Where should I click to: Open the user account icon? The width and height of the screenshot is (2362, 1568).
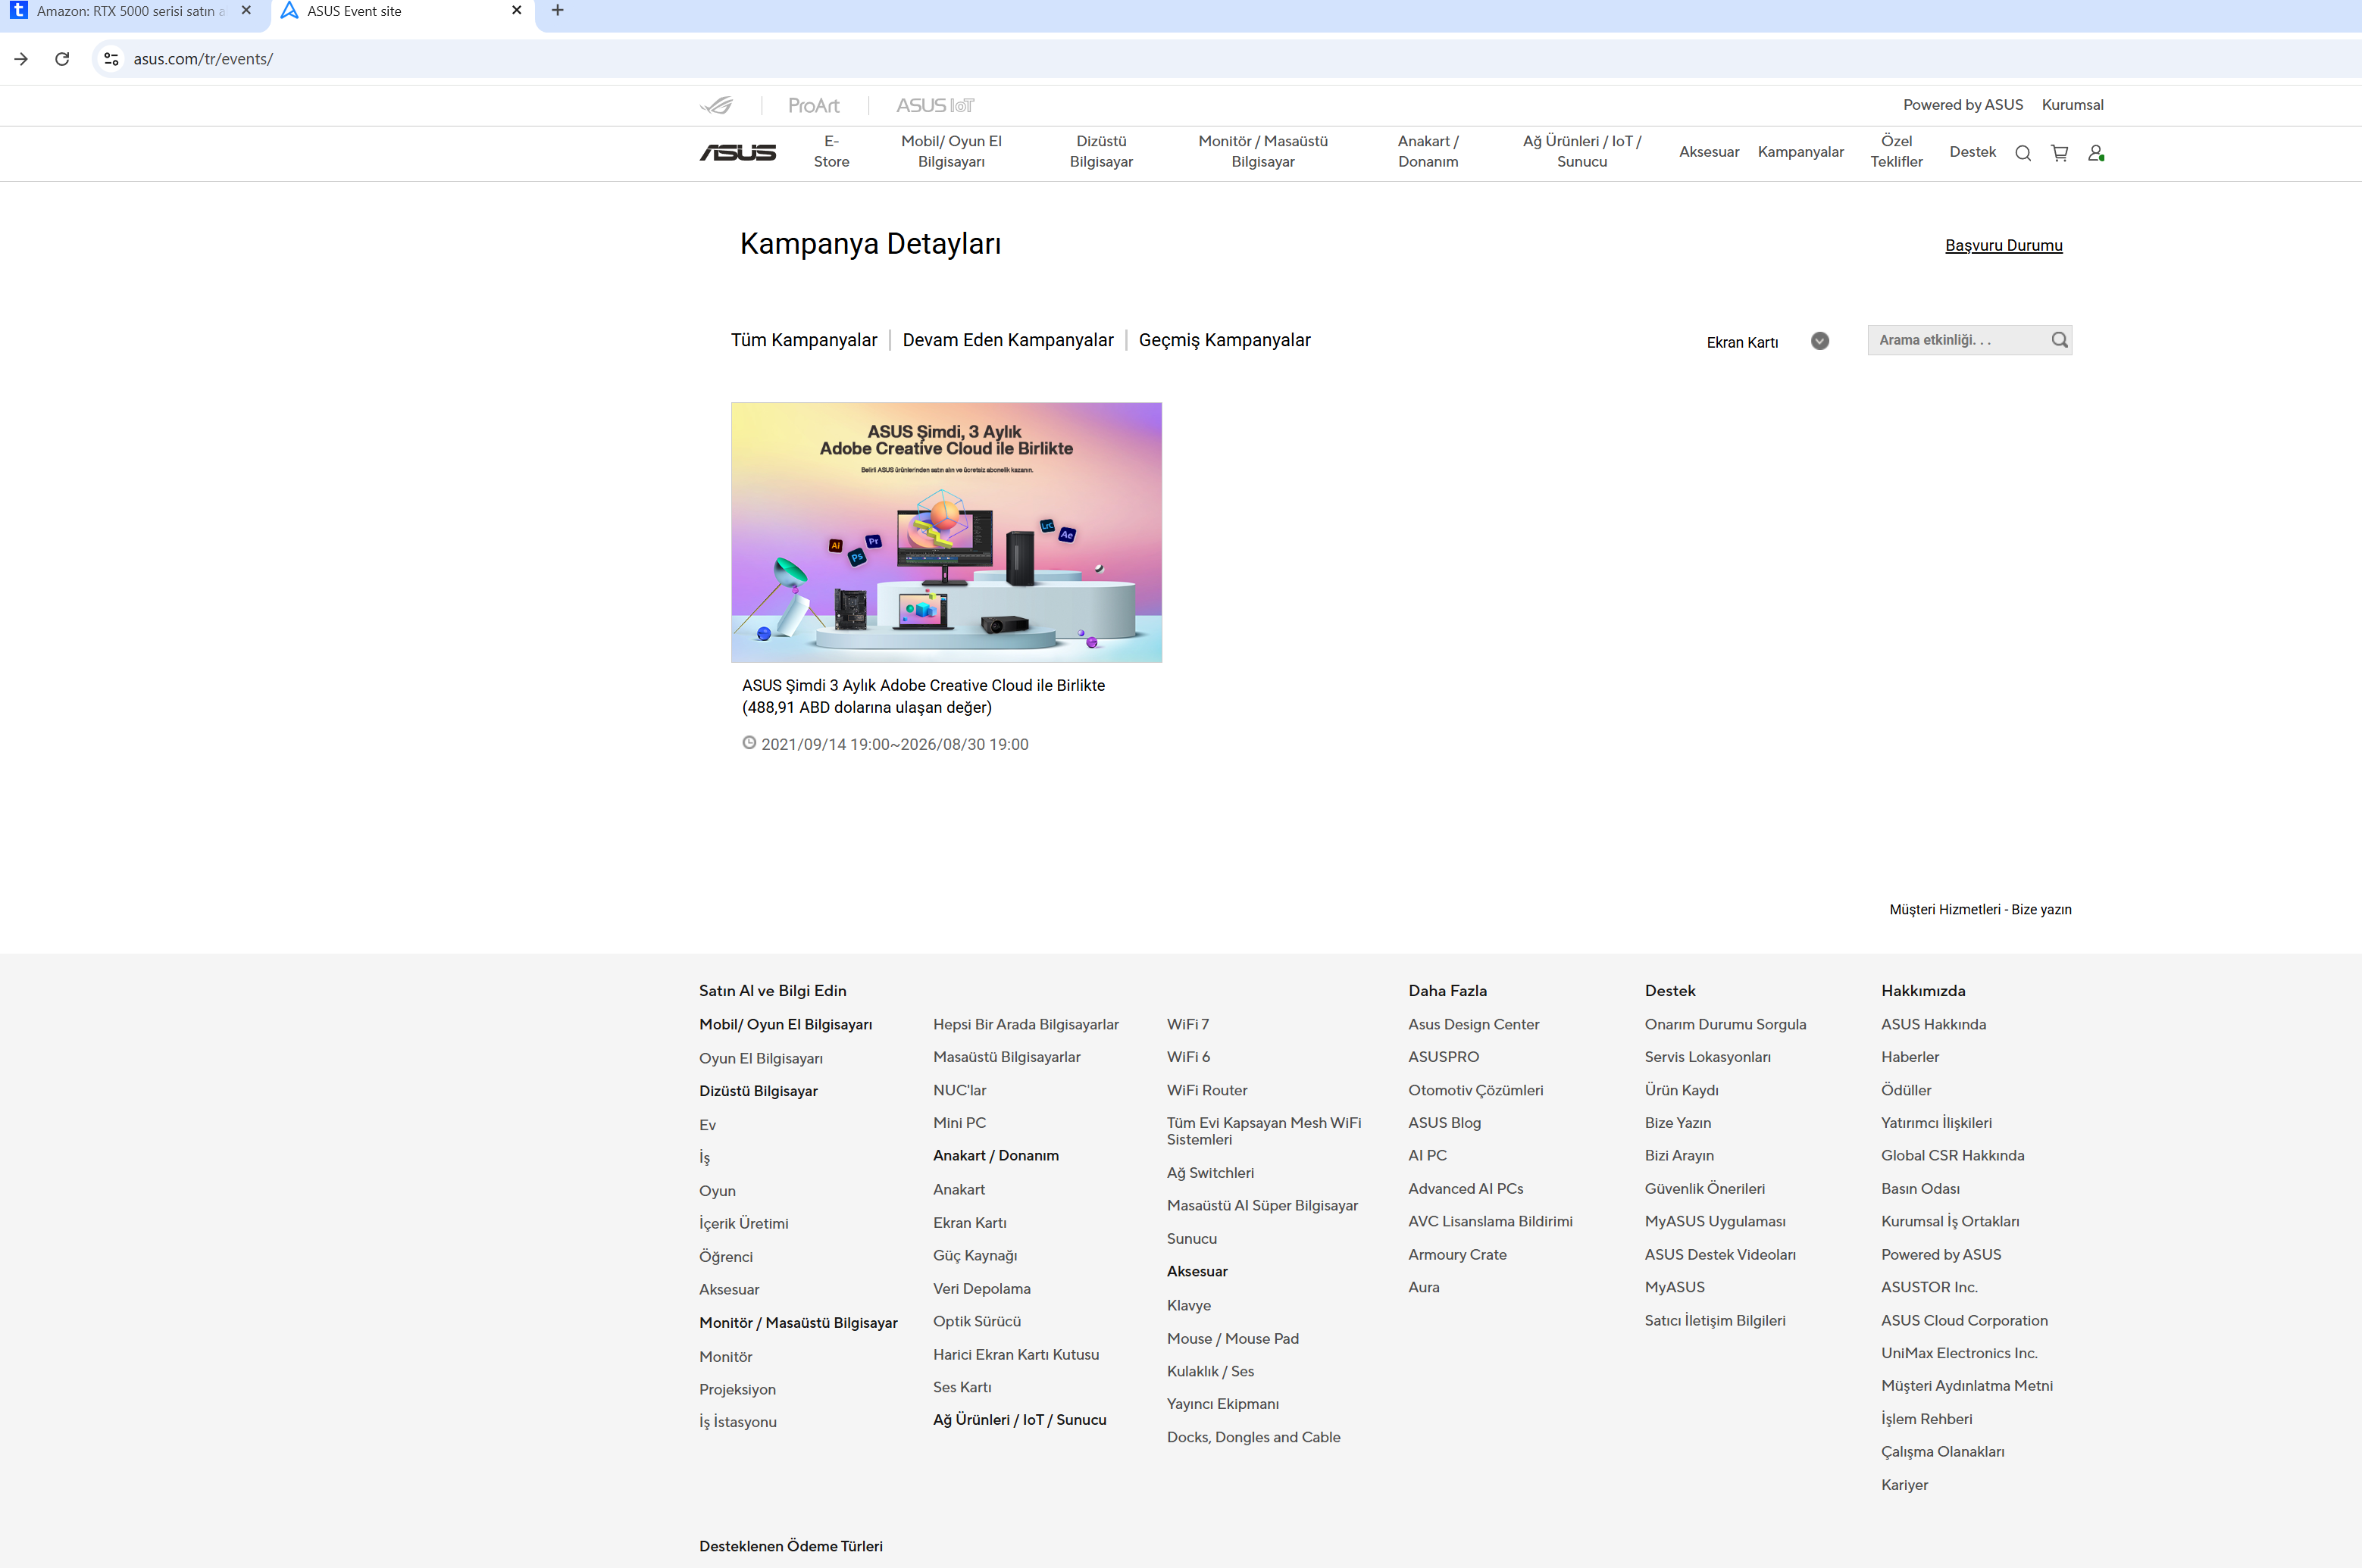pyautogui.click(x=2096, y=153)
